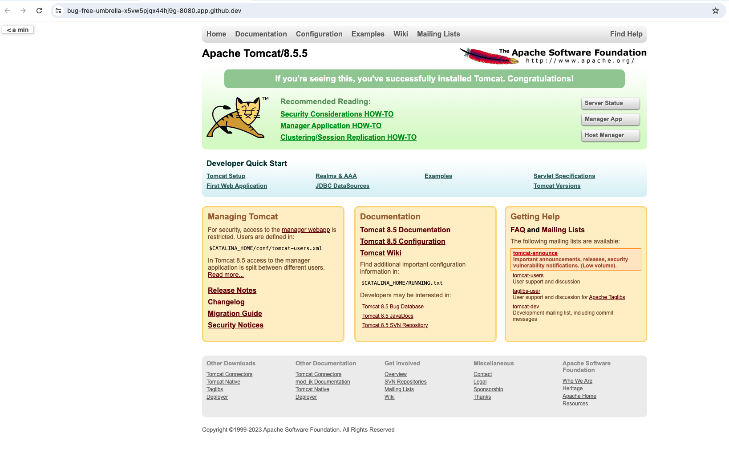Viewport: 729px width, 449px height.
Task: Open Tomcat 8.5 Documentation link
Action: pos(405,230)
